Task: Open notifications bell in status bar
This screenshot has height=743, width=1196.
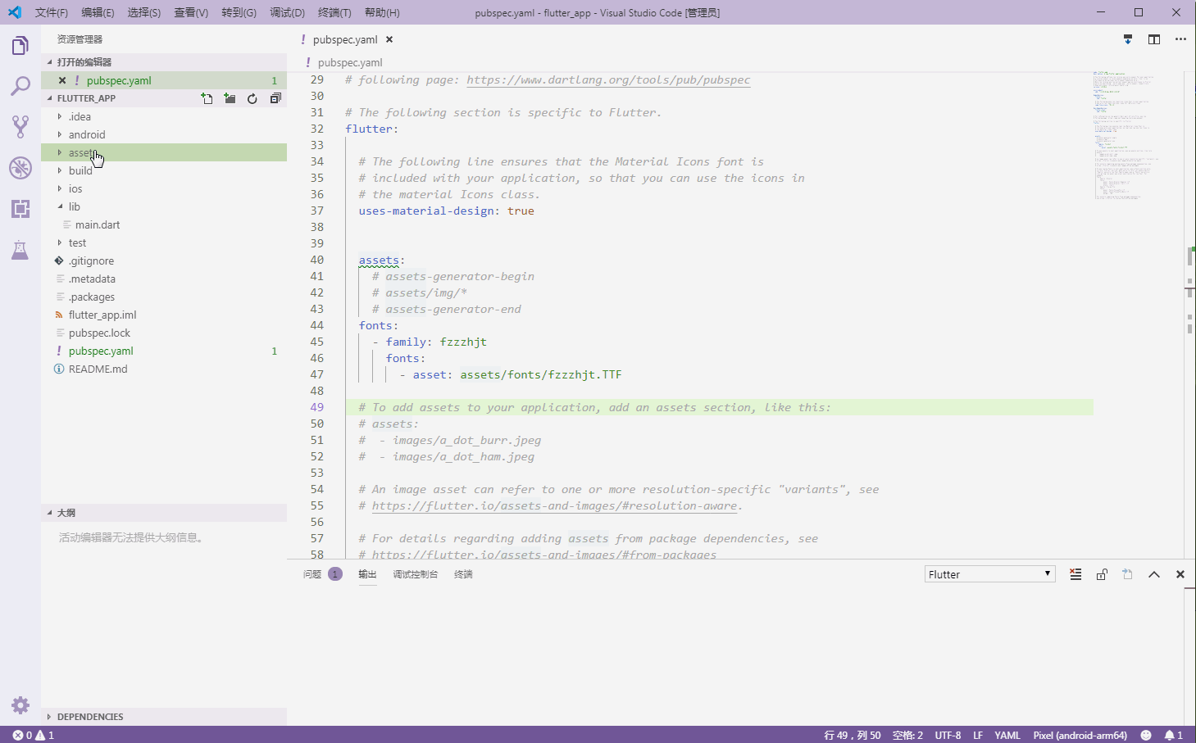Action: [1173, 735]
